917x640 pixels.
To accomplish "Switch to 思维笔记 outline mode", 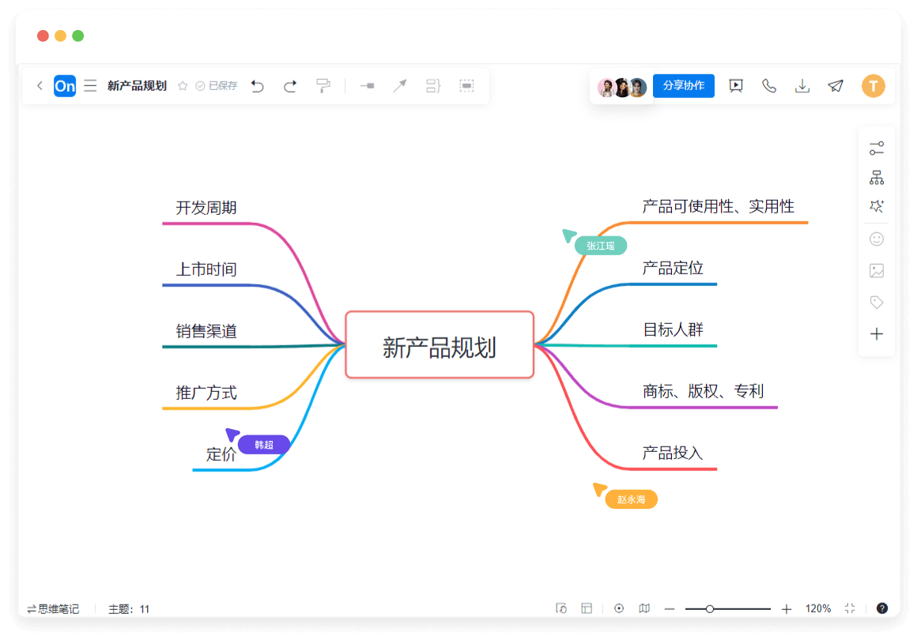I will pyautogui.click(x=53, y=609).
